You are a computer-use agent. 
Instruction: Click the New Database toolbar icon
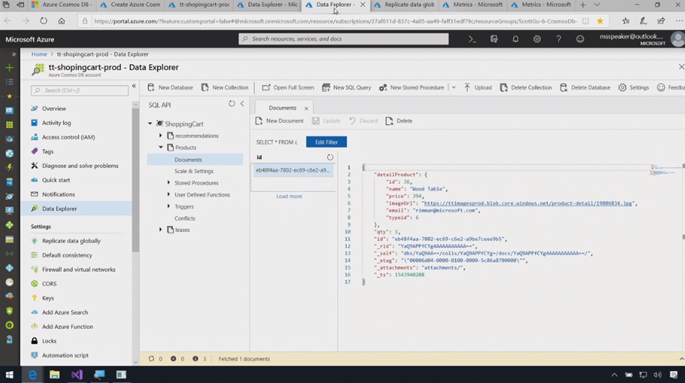click(152, 88)
